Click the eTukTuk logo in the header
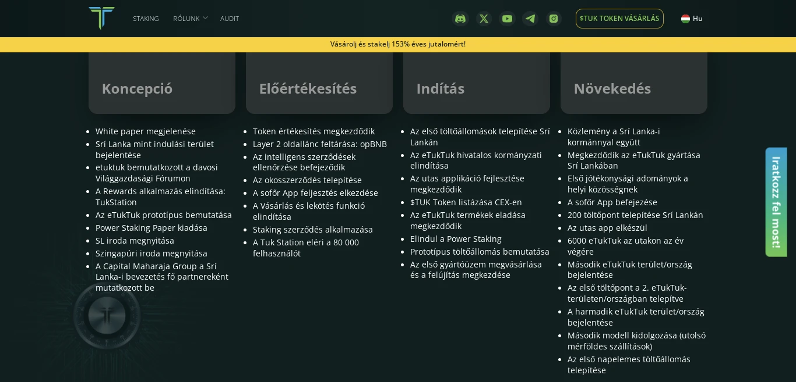The width and height of the screenshot is (796, 382). (101, 18)
